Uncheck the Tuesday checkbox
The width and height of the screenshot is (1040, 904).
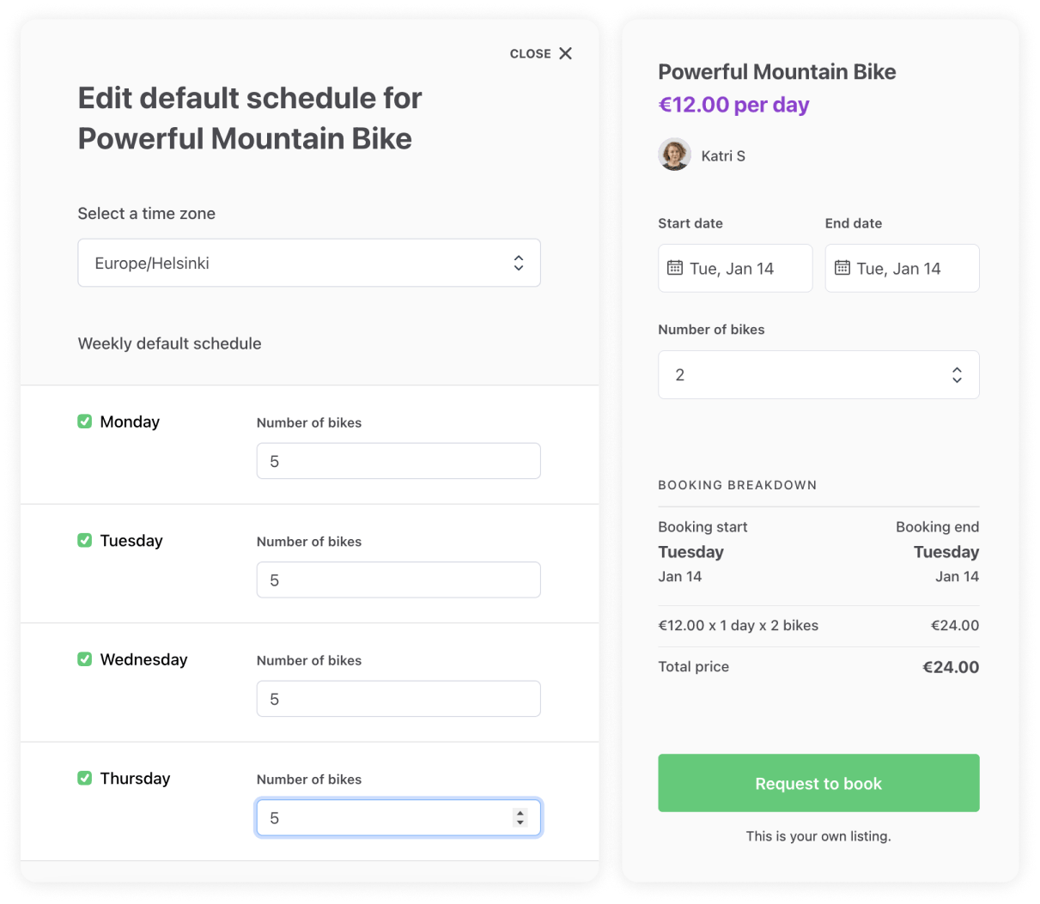pos(85,540)
